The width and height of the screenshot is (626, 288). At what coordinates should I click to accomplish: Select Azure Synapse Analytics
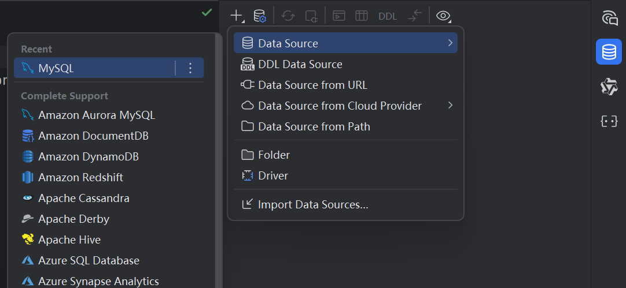pos(109,281)
